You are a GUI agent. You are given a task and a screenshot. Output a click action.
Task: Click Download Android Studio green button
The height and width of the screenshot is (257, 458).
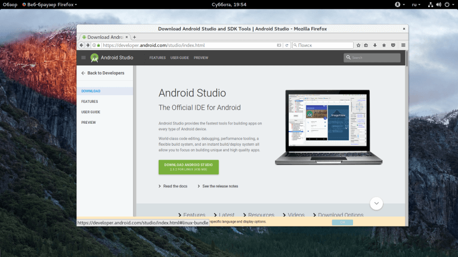(x=188, y=167)
